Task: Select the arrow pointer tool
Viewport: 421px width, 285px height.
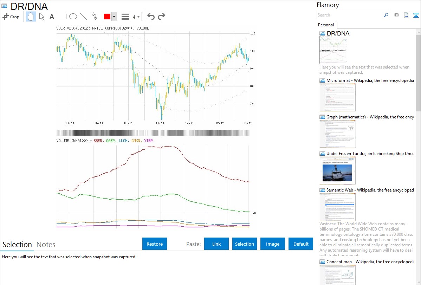Action: (x=41, y=17)
